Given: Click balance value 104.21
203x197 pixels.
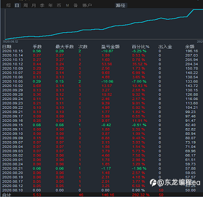Looking at the screenshot, I should click(192, 107).
